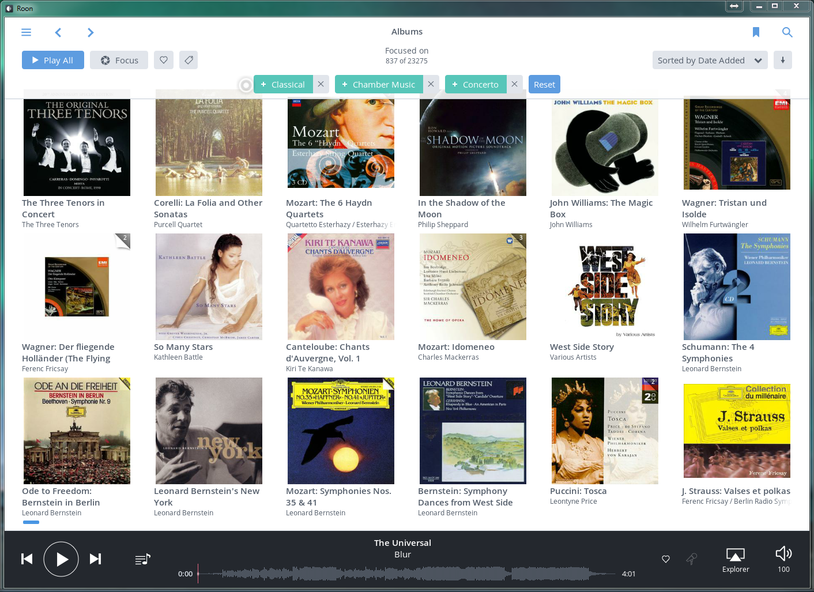Open Mozart Symphonies Nos. 35 & 41 cover
This screenshot has width=814, height=592.
pos(341,431)
